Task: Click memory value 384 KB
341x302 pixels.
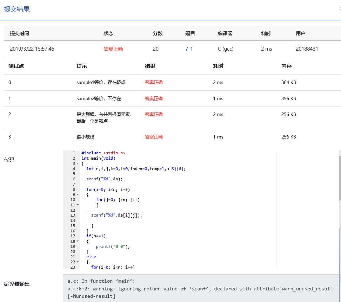Action: coord(289,82)
